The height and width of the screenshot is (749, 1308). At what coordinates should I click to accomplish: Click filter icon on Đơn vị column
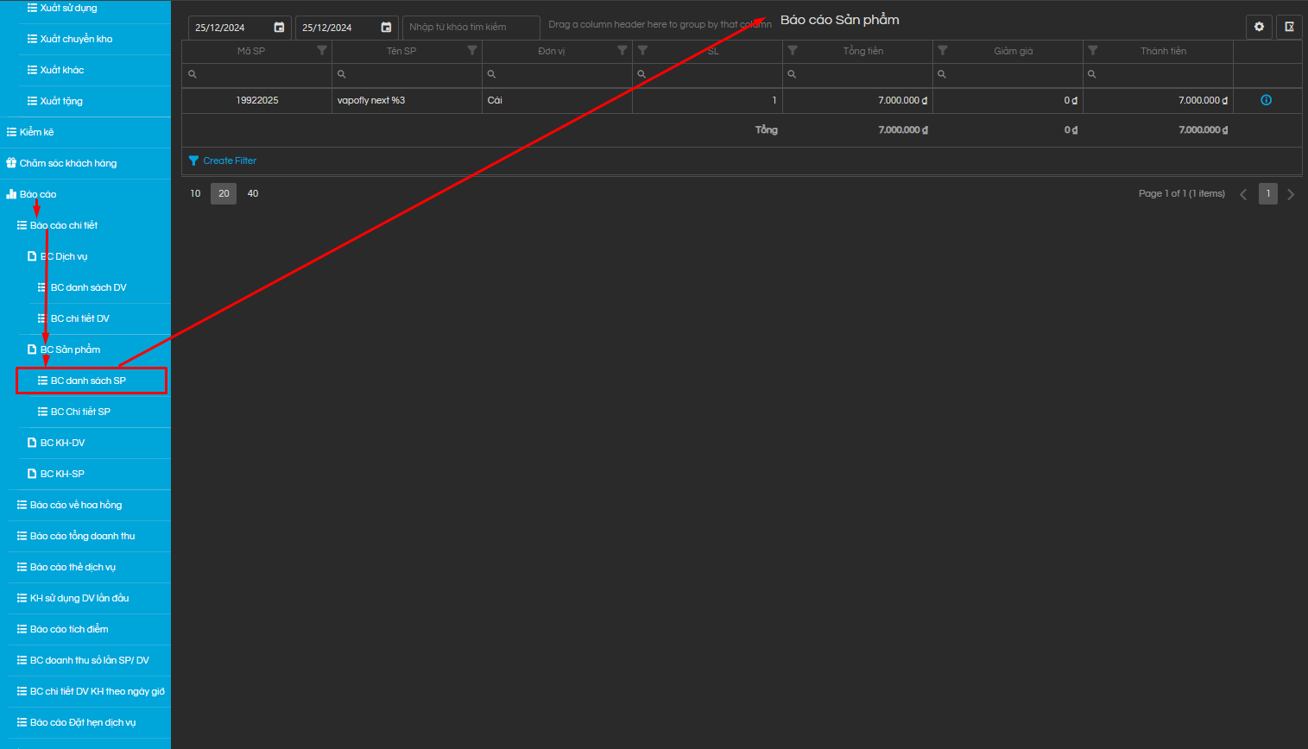(622, 51)
